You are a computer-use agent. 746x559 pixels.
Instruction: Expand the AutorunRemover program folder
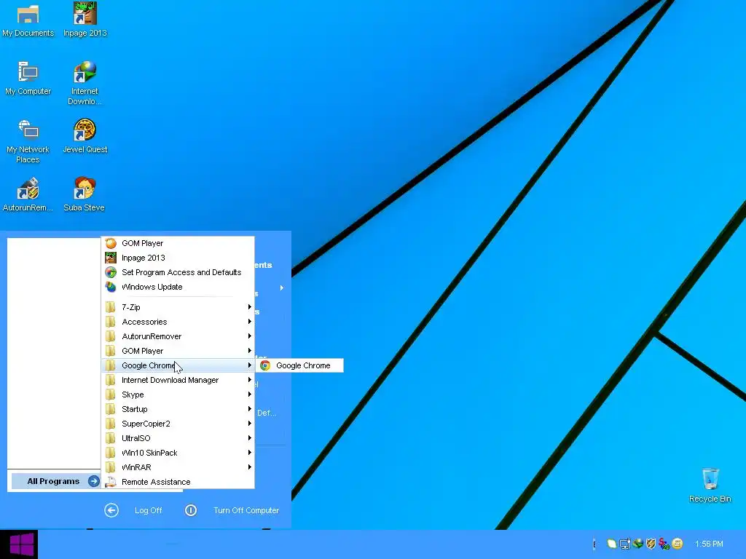click(x=178, y=336)
